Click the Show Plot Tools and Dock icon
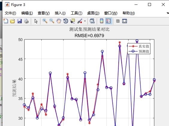This screenshot has width=169, height=126. pyautogui.click(x=125, y=21)
